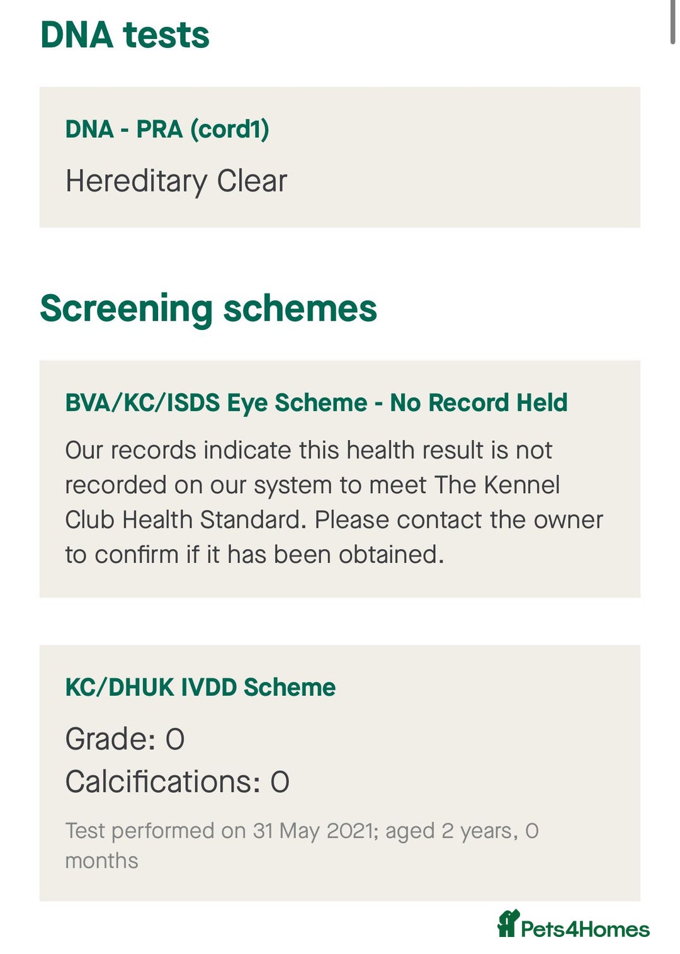
Task: Click the Pets4Homes watermark text
Action: click(585, 929)
